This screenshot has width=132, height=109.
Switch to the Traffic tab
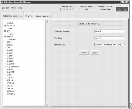coord(29,16)
